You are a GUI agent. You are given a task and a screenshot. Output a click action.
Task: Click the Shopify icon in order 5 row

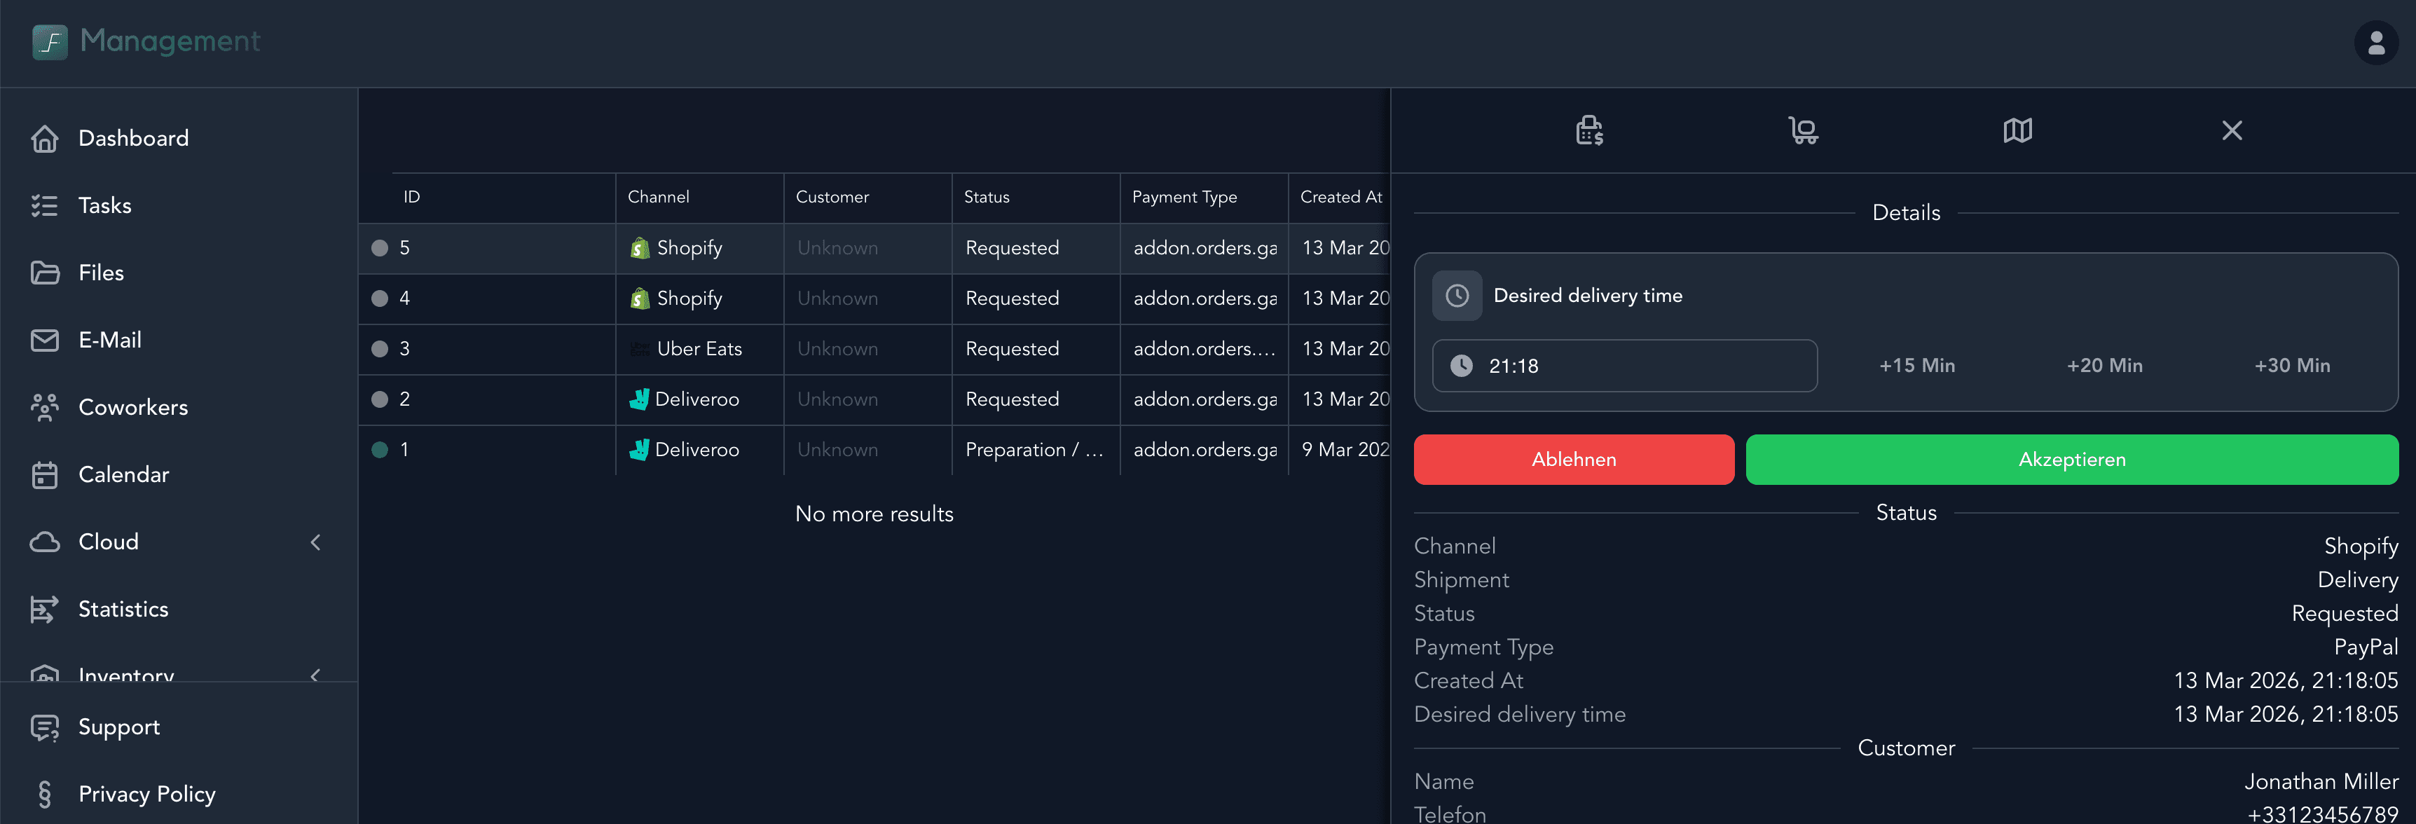click(x=640, y=249)
